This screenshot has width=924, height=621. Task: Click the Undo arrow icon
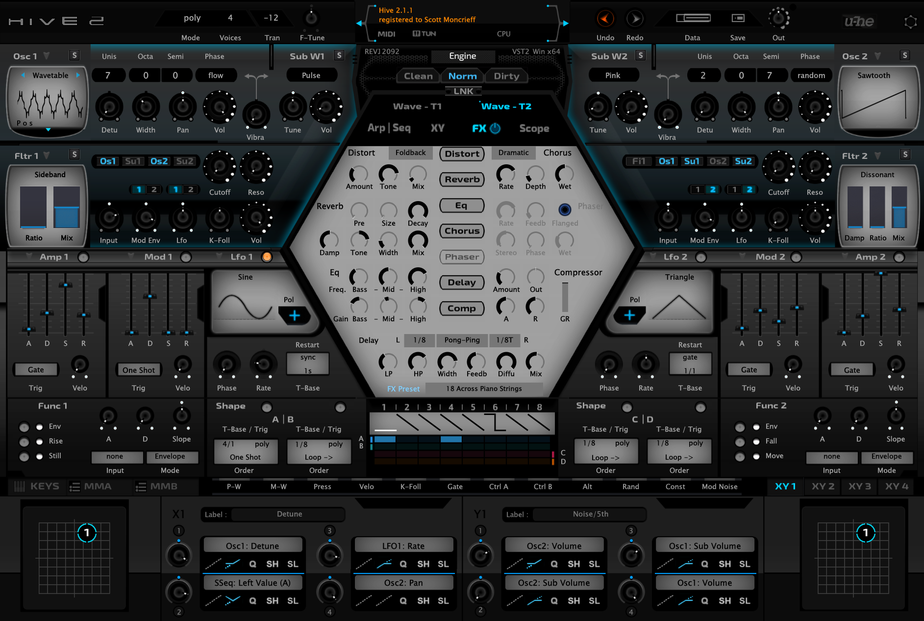[x=605, y=19]
